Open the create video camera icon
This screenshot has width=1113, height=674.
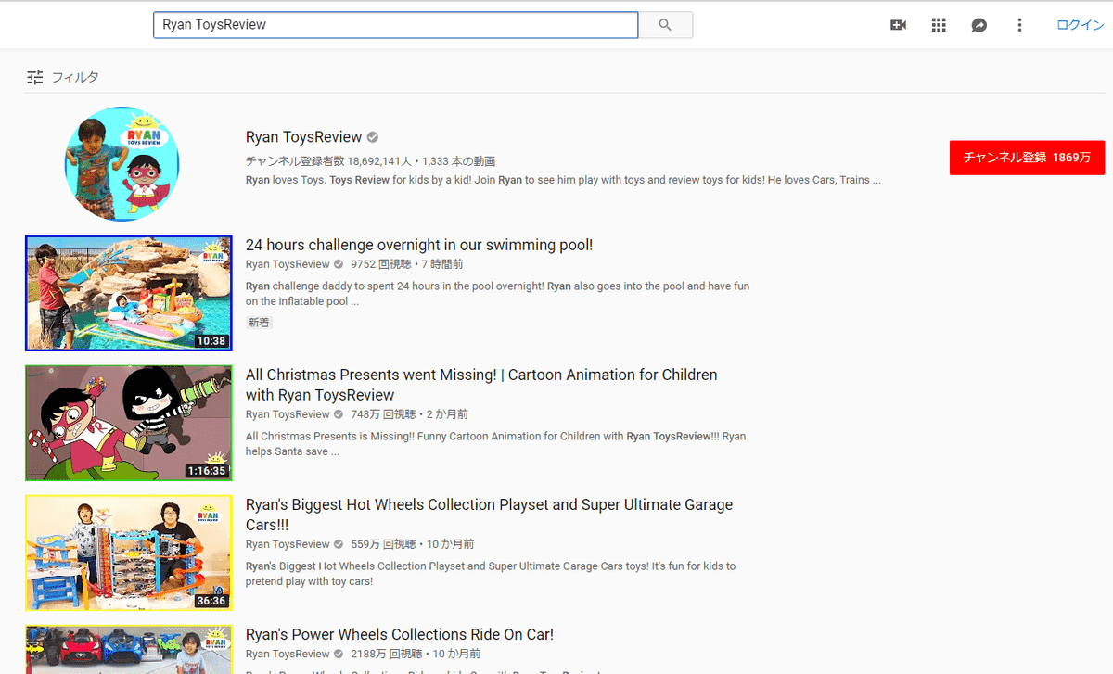coord(898,25)
